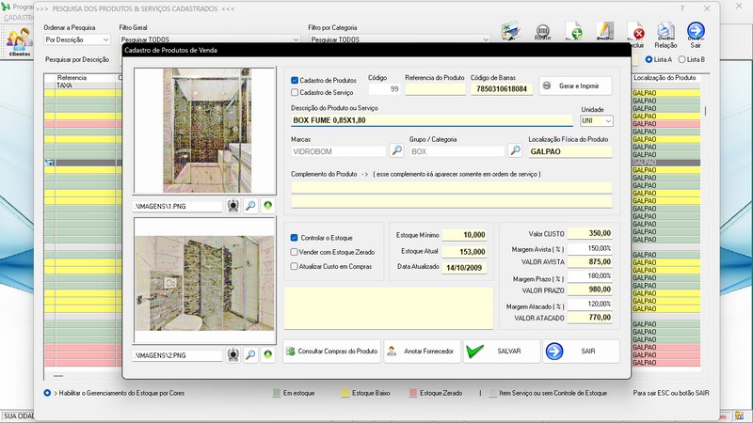Enable the Cadastro de Serviço checkbox
The height and width of the screenshot is (423, 753).
[x=296, y=92]
